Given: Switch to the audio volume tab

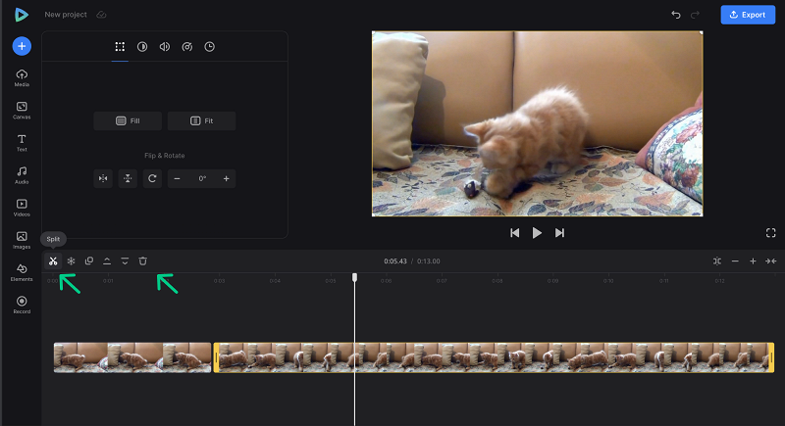Looking at the screenshot, I should 164,47.
